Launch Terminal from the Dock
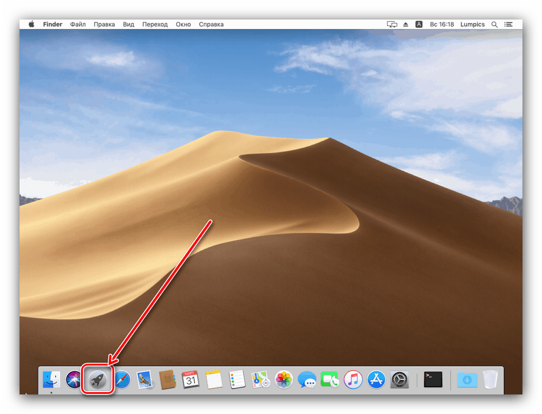The image size is (542, 414). point(433,380)
